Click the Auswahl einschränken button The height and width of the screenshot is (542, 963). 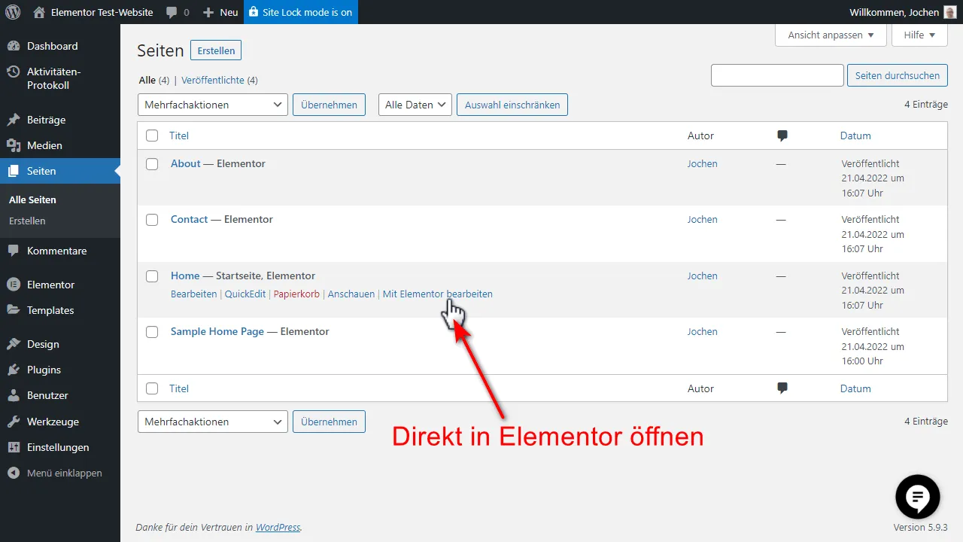tap(512, 105)
